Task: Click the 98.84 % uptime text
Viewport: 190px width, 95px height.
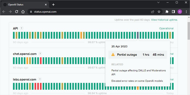Action: [x=97, y=93]
